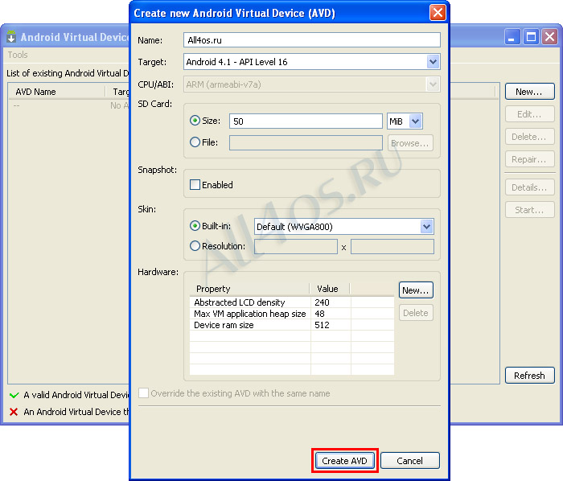Click the Browse... button for SD card

(410, 143)
